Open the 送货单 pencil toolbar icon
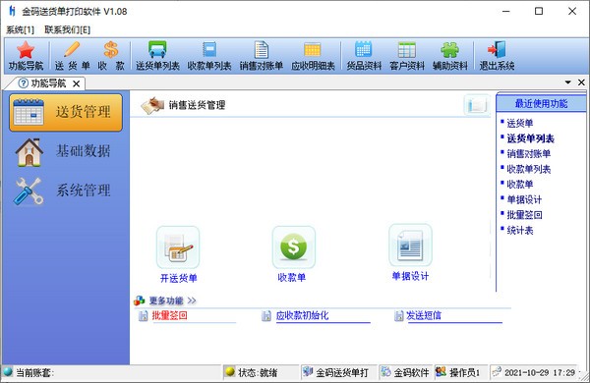The image size is (590, 383). tap(72, 56)
